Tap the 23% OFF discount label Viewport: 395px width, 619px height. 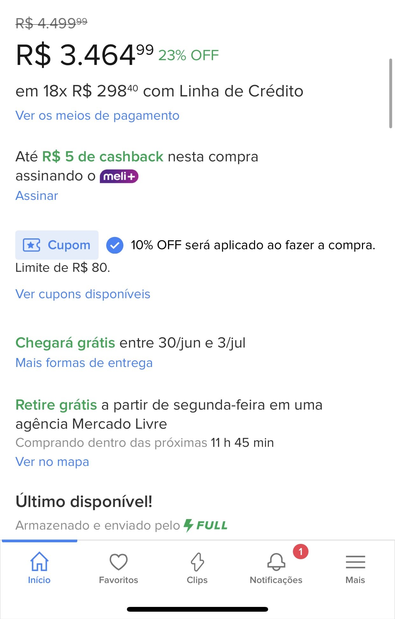coord(189,55)
